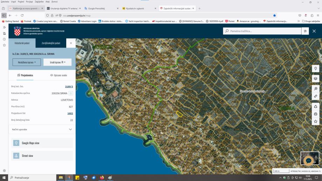Open the map layers panel
322x181 pixels.
pyautogui.click(x=315, y=78)
